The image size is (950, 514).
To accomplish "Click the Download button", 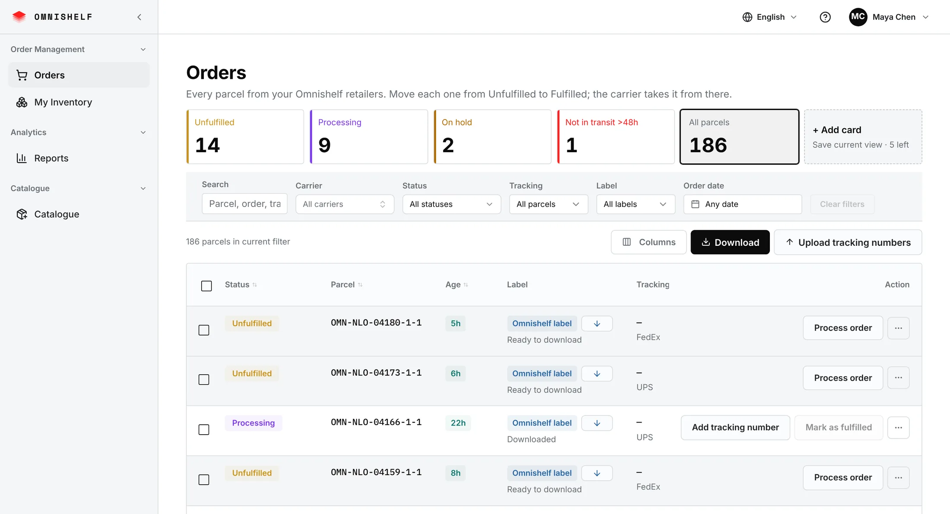I will tap(730, 242).
